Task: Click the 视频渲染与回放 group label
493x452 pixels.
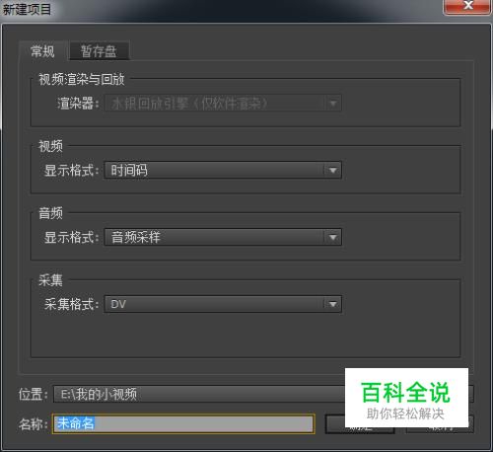Action: (x=82, y=80)
